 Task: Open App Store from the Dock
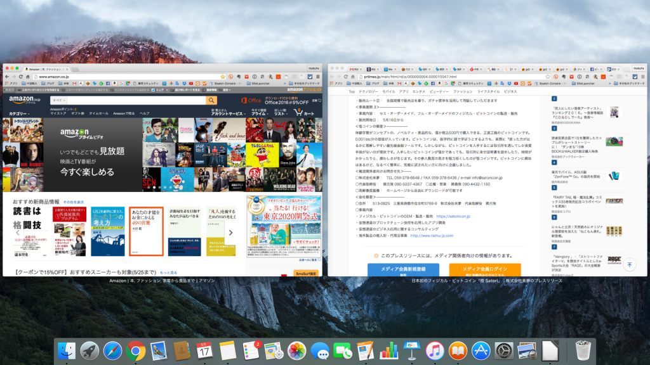tap(481, 351)
